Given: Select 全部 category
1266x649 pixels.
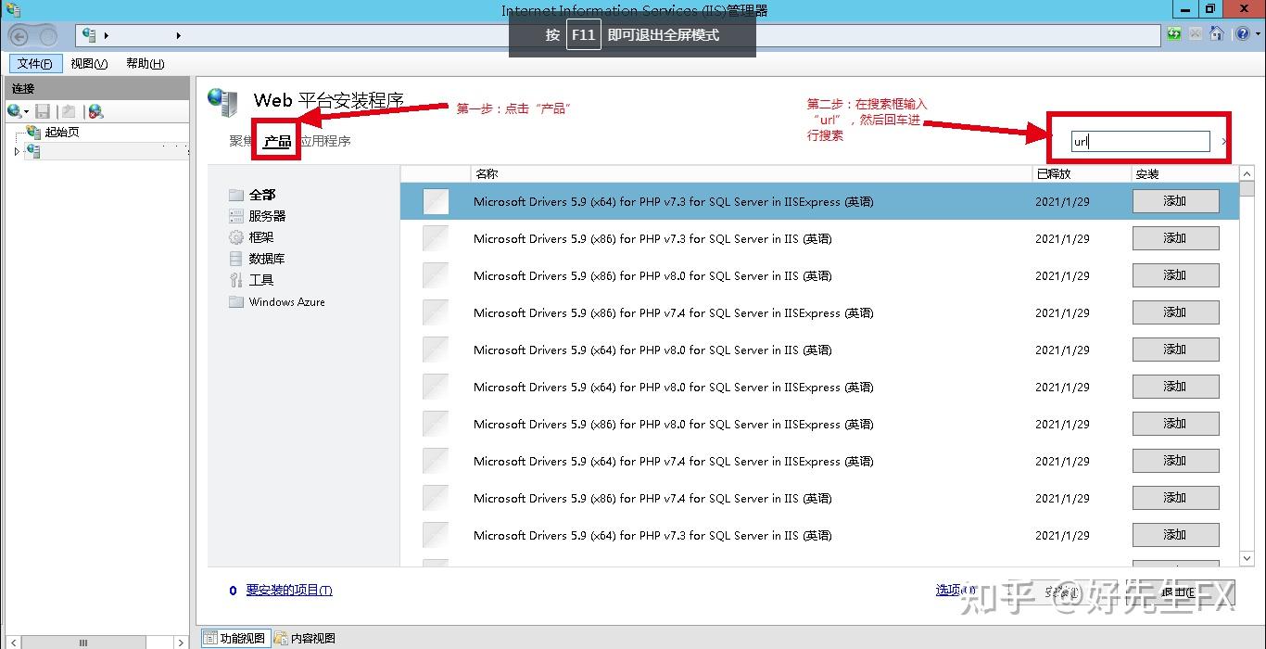Looking at the screenshot, I should coord(262,195).
